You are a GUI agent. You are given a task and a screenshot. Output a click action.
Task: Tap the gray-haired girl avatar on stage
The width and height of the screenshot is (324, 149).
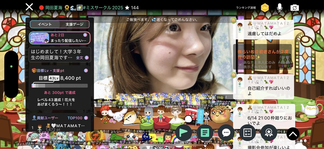(x=148, y=114)
